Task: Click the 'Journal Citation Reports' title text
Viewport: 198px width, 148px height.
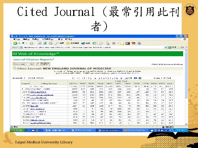Action: (x=34, y=59)
